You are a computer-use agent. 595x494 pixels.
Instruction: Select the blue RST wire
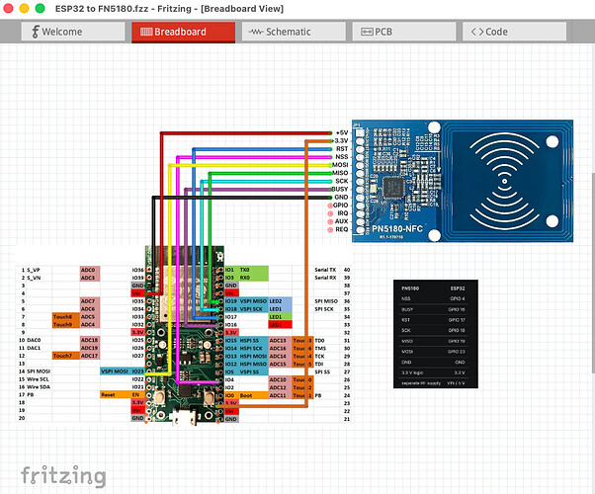pos(262,149)
